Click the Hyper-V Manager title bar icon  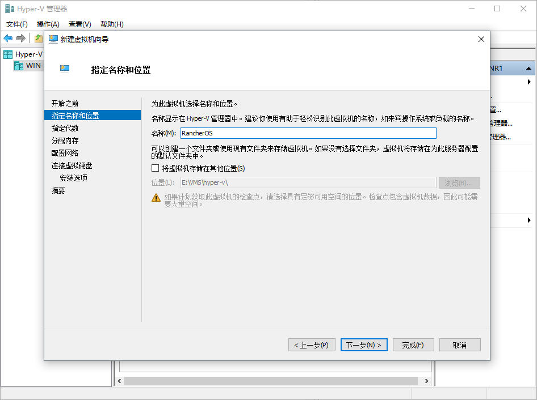click(x=9, y=8)
